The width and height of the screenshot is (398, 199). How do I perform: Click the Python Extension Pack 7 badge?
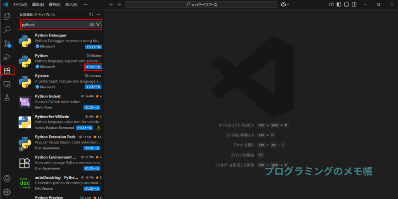tap(21, 149)
